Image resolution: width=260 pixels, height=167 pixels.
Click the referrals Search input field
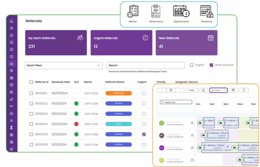(146, 65)
